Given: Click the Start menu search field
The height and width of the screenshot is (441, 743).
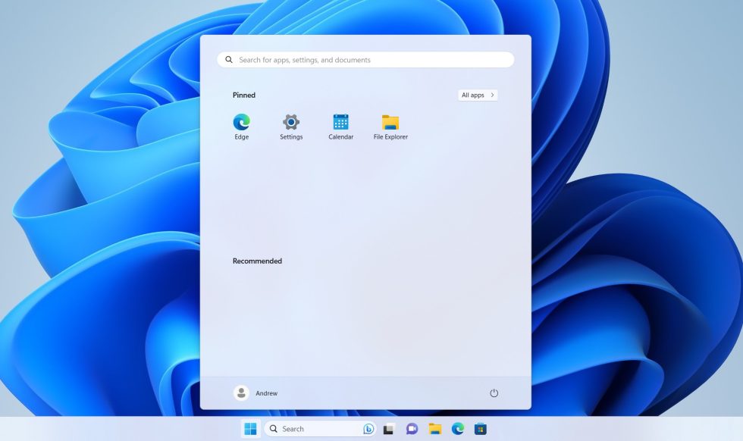Looking at the screenshot, I should 365,59.
